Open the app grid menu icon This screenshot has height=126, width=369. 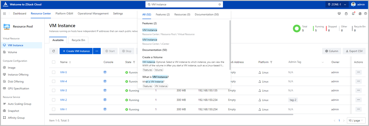4,14
